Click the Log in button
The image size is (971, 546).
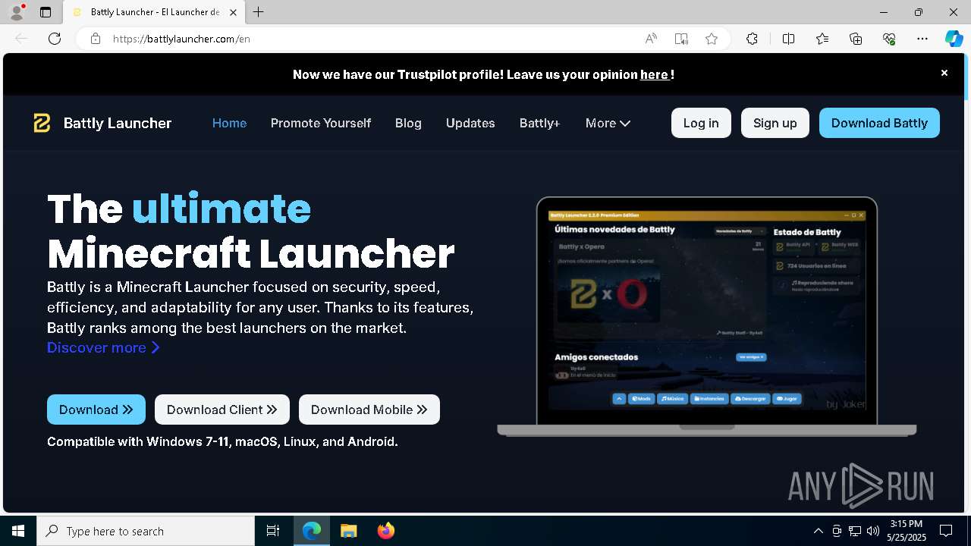701,123
